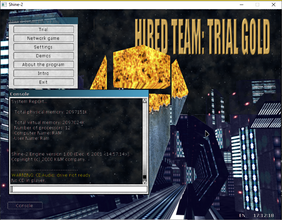Click 'Copyright (c) 2000 K&M company' line
The height and width of the screenshot is (220, 282).
(x=49, y=159)
